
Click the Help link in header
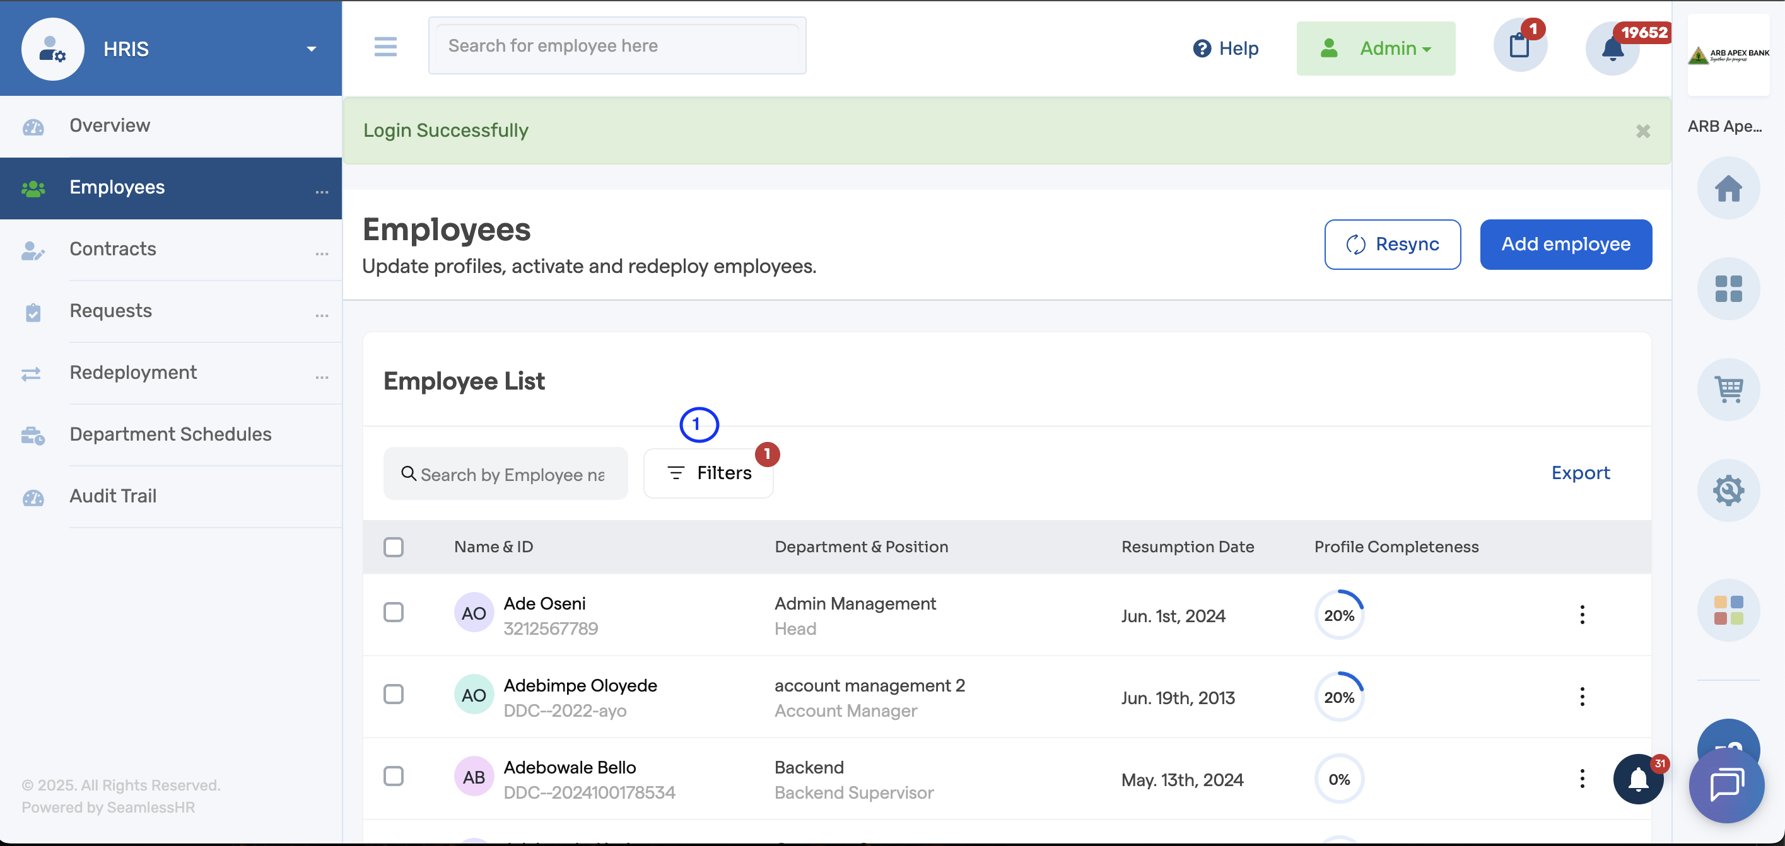click(x=1225, y=49)
